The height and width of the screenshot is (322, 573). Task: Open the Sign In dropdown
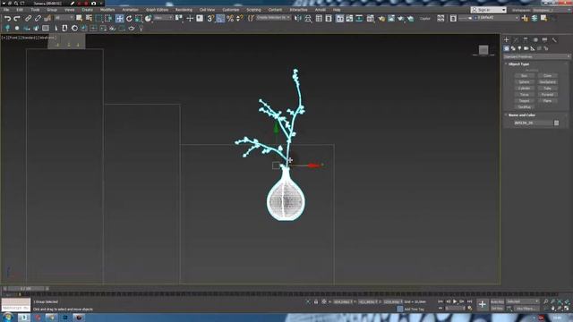click(489, 10)
